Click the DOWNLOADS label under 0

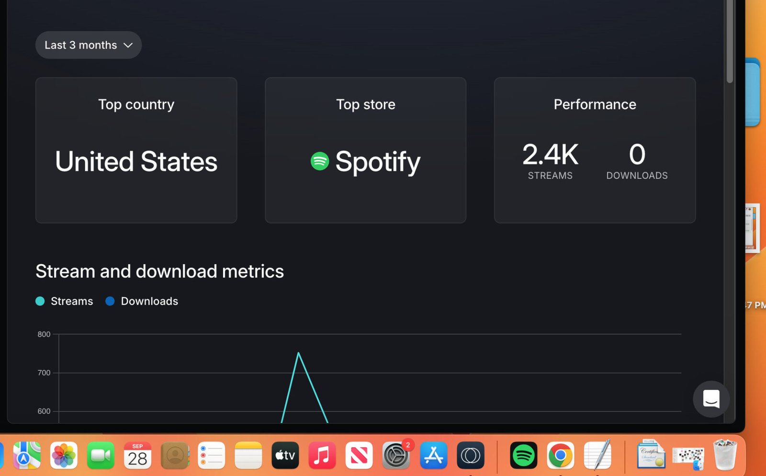pyautogui.click(x=637, y=176)
